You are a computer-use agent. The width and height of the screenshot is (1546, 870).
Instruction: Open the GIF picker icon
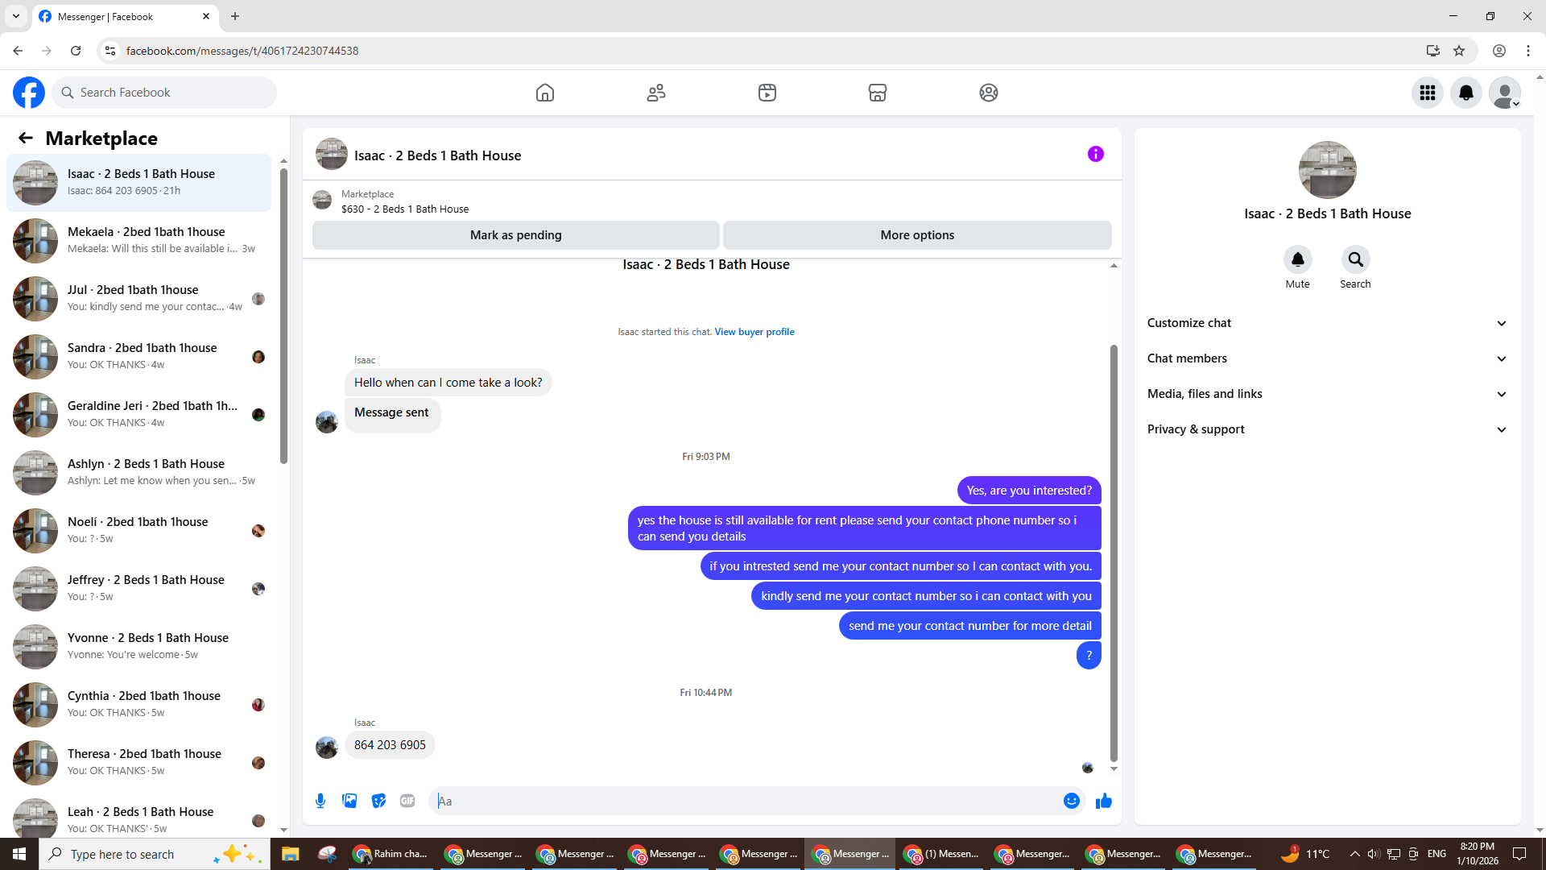(x=407, y=801)
